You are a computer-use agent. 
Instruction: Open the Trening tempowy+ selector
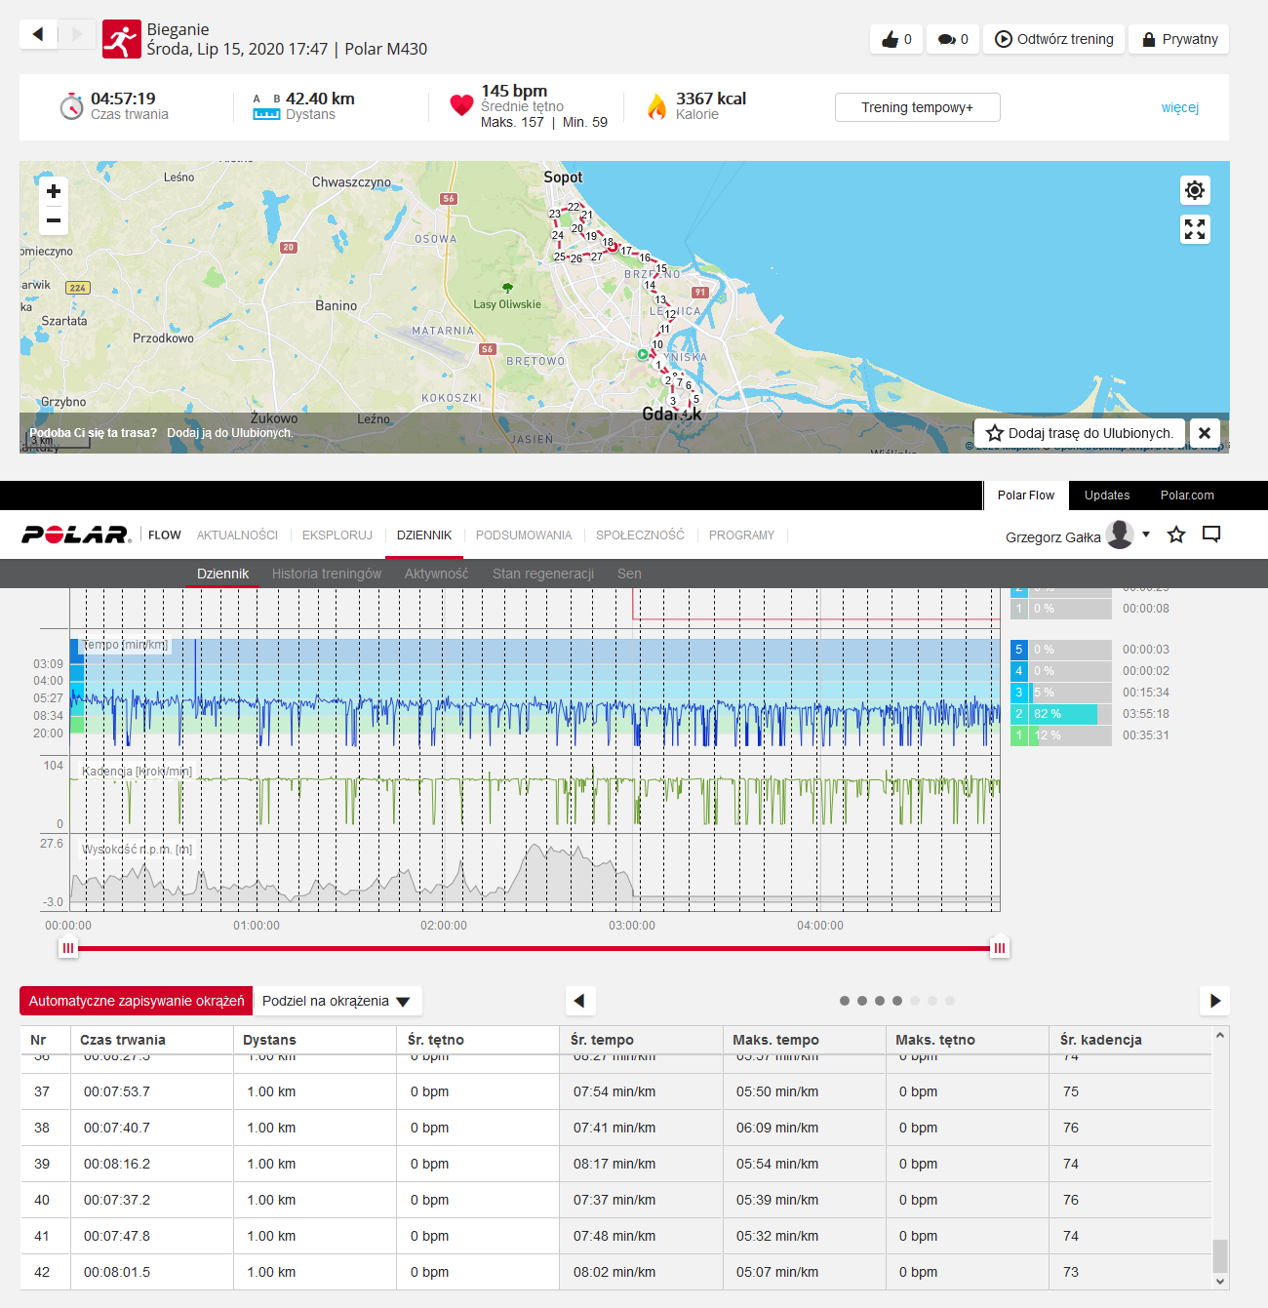coord(917,107)
